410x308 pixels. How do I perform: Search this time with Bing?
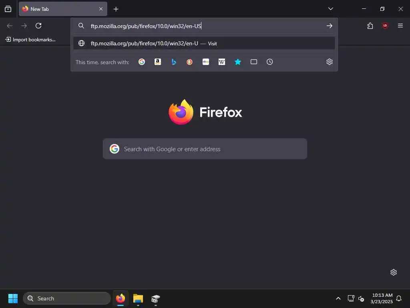[x=174, y=62]
